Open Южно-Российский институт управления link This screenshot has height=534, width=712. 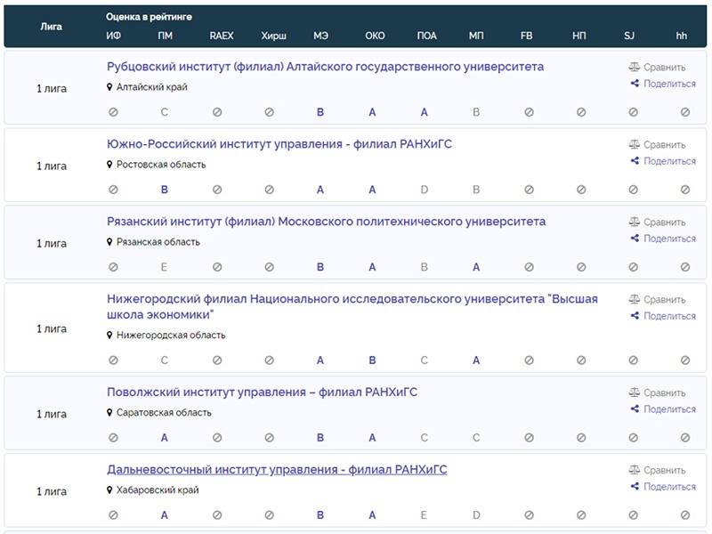pyautogui.click(x=279, y=144)
